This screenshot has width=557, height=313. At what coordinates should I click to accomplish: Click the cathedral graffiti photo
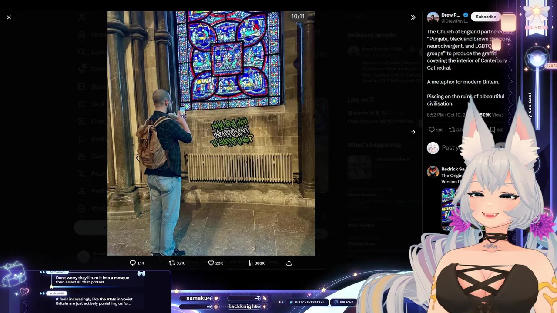click(211, 133)
